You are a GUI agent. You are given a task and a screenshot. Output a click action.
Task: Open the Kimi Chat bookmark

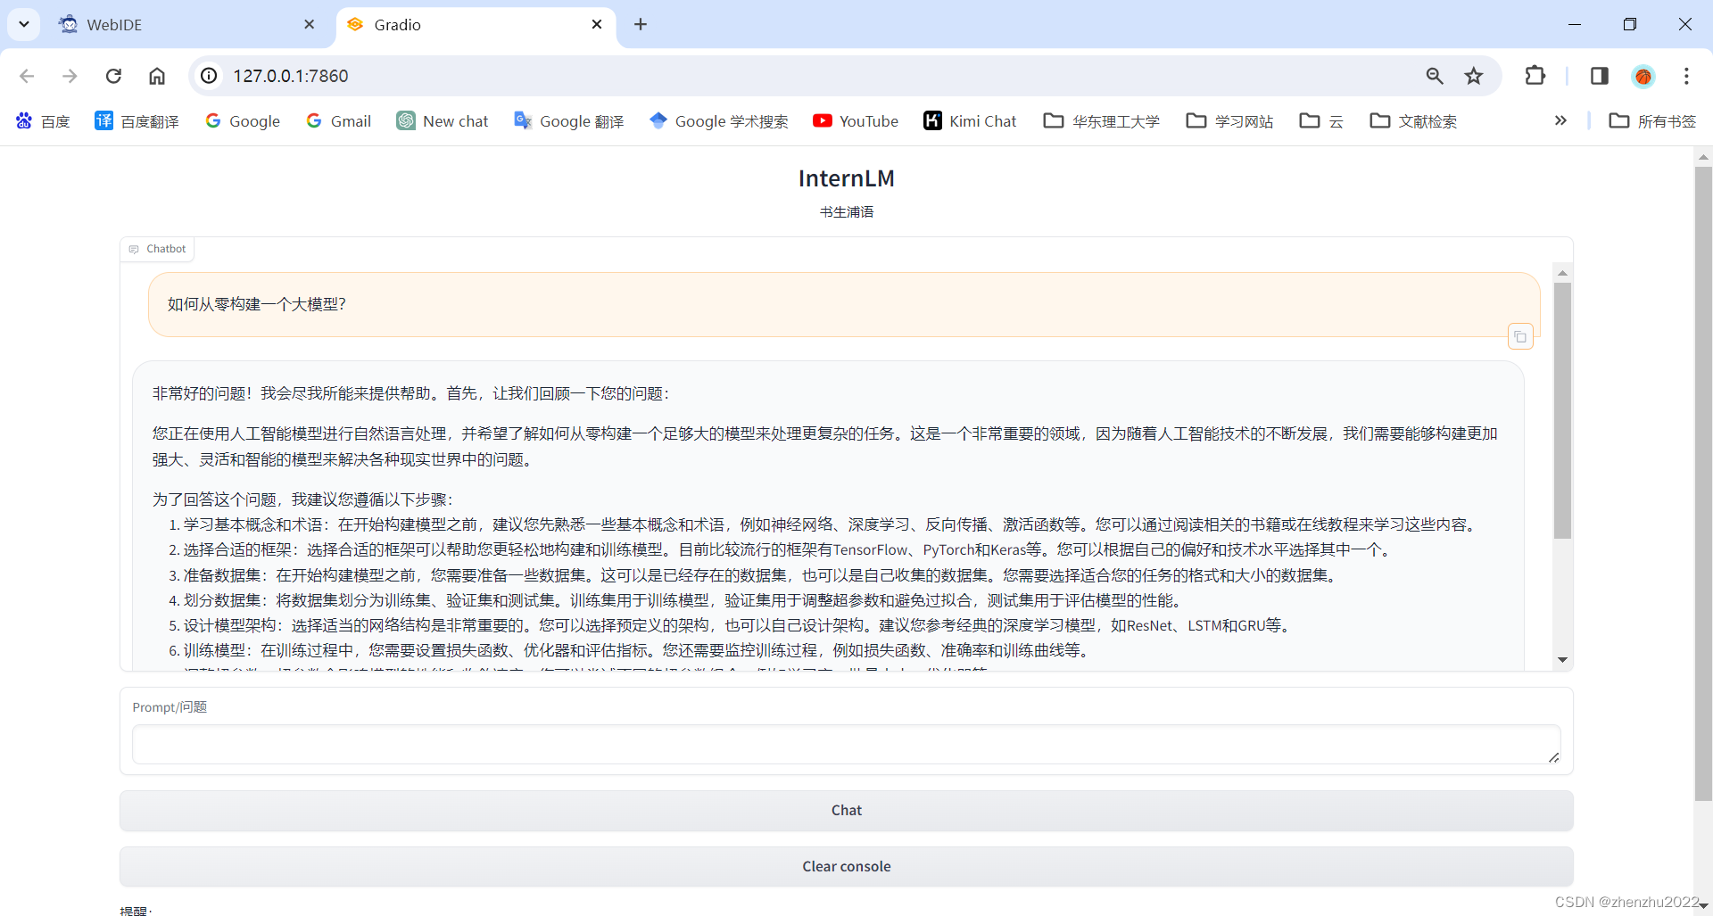pos(970,120)
